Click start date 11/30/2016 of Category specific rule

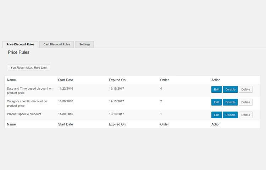(x=66, y=101)
